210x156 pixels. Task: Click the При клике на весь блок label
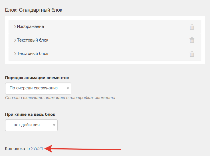click(30, 114)
